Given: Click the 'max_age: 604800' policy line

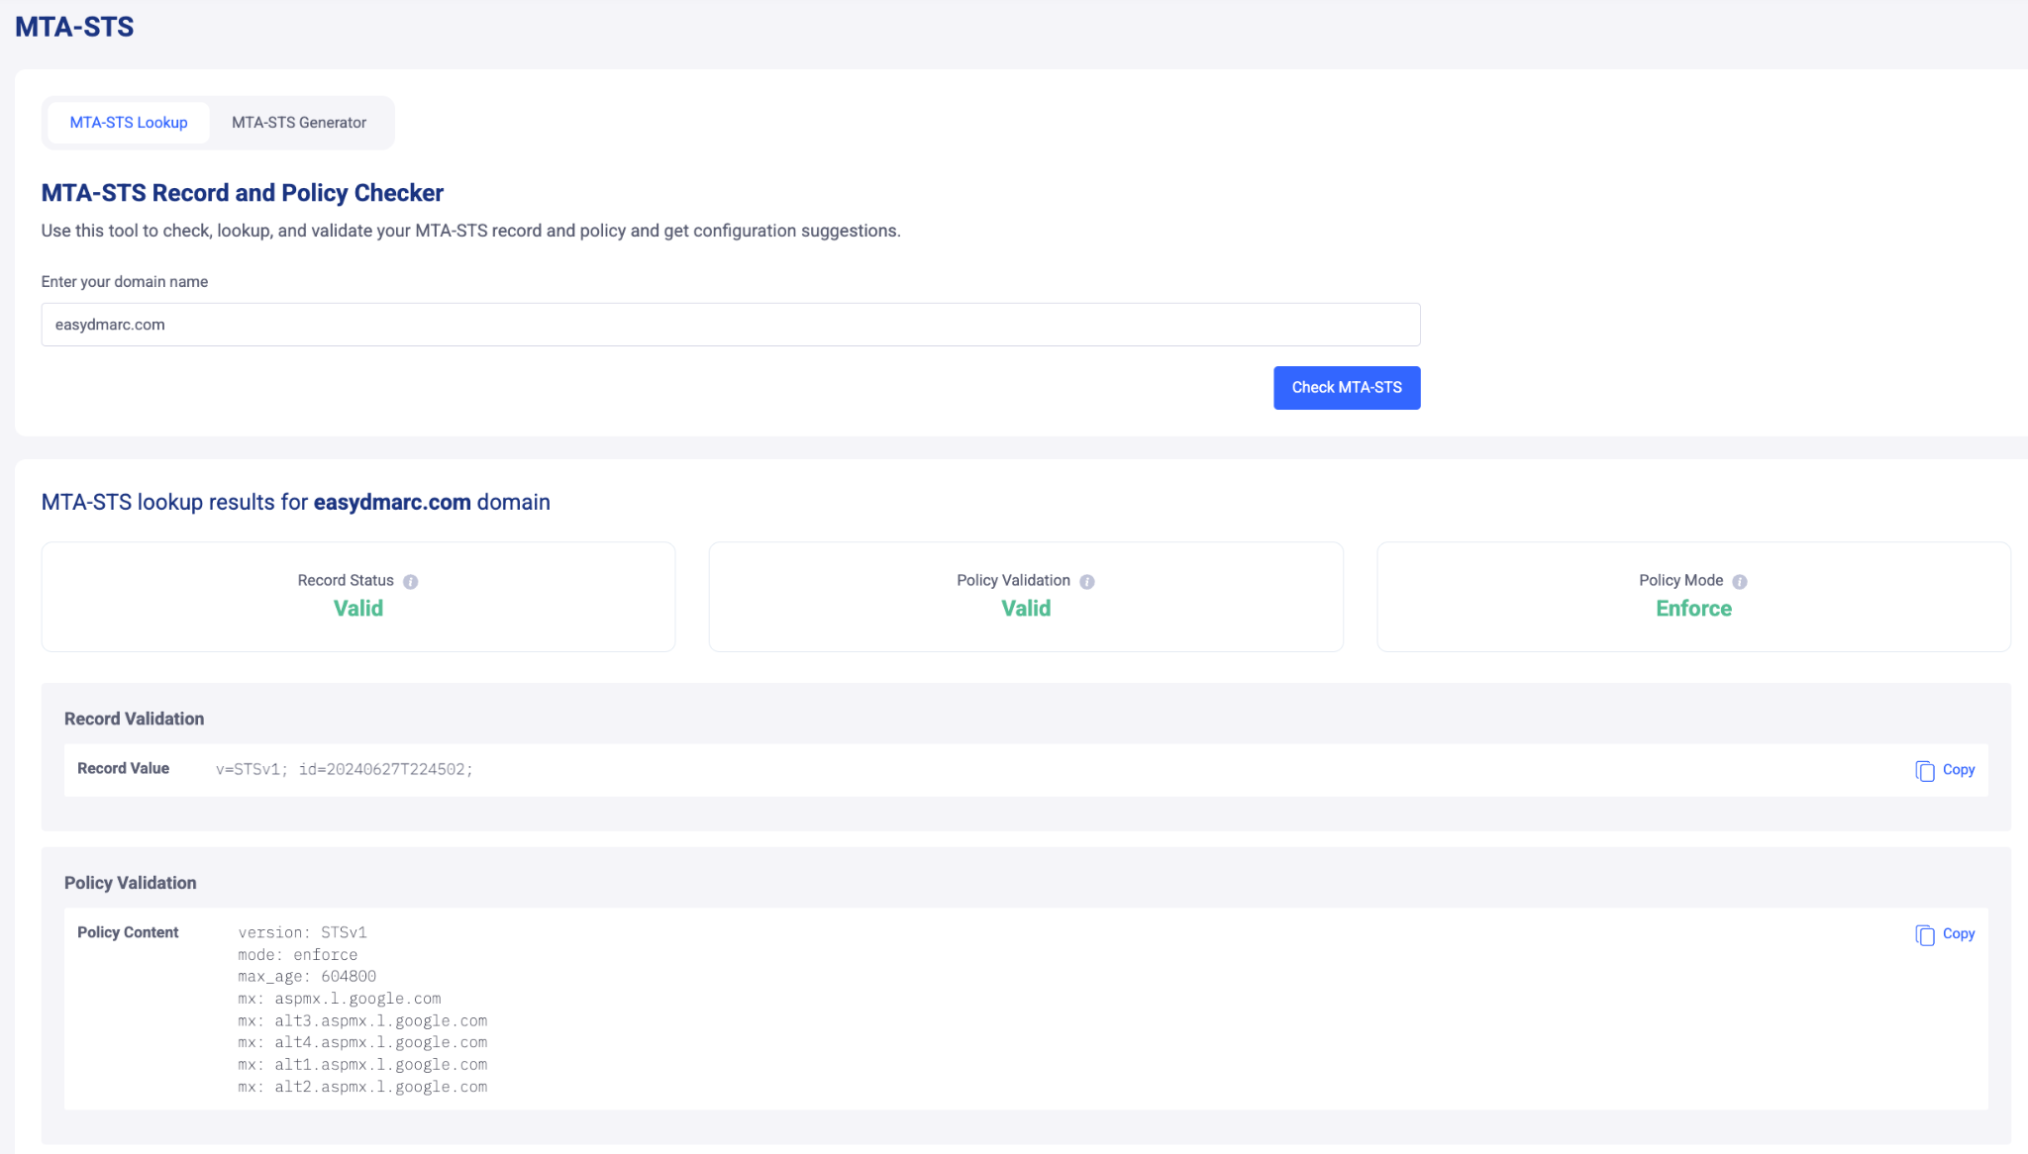Looking at the screenshot, I should click(x=306, y=977).
